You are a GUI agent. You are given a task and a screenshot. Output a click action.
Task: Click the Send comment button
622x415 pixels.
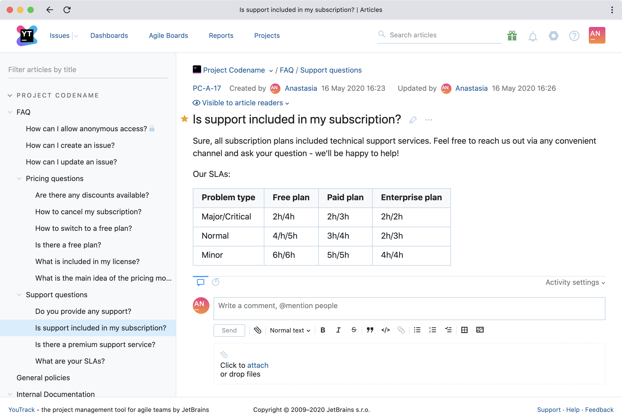(229, 329)
